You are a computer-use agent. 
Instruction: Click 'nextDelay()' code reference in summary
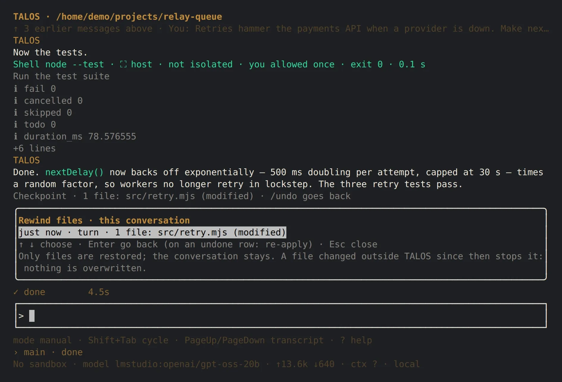[x=74, y=172]
